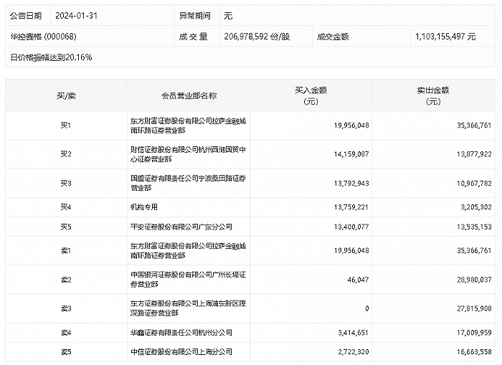The height and width of the screenshot is (365, 502).
Task: Click the 机构专用 entry
Action: [143, 207]
